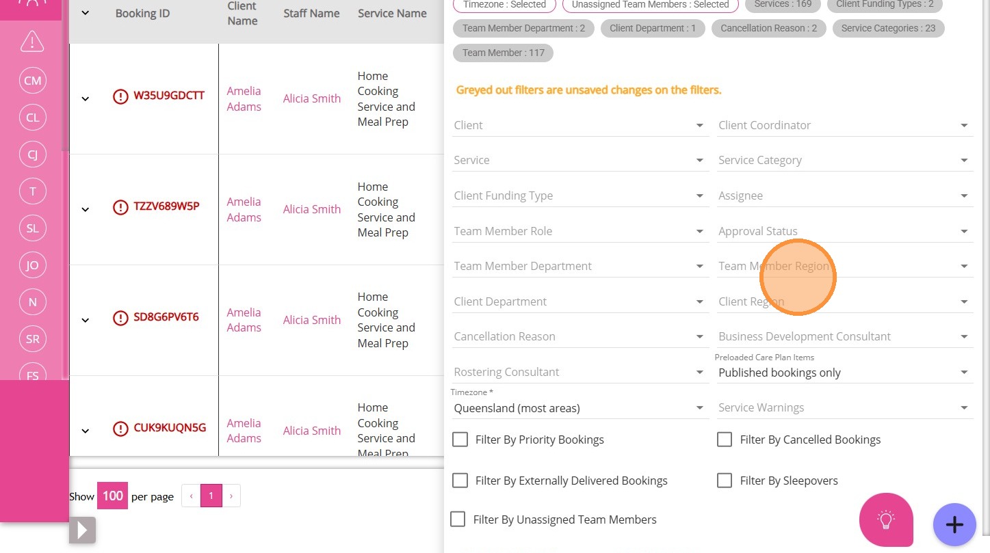Click the grey play arrow expand icon

pyautogui.click(x=82, y=530)
